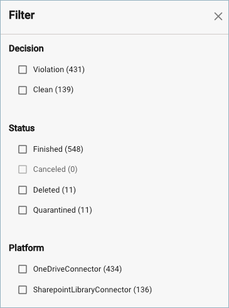
Task: Click the Platform section heading
Action: coord(26,248)
